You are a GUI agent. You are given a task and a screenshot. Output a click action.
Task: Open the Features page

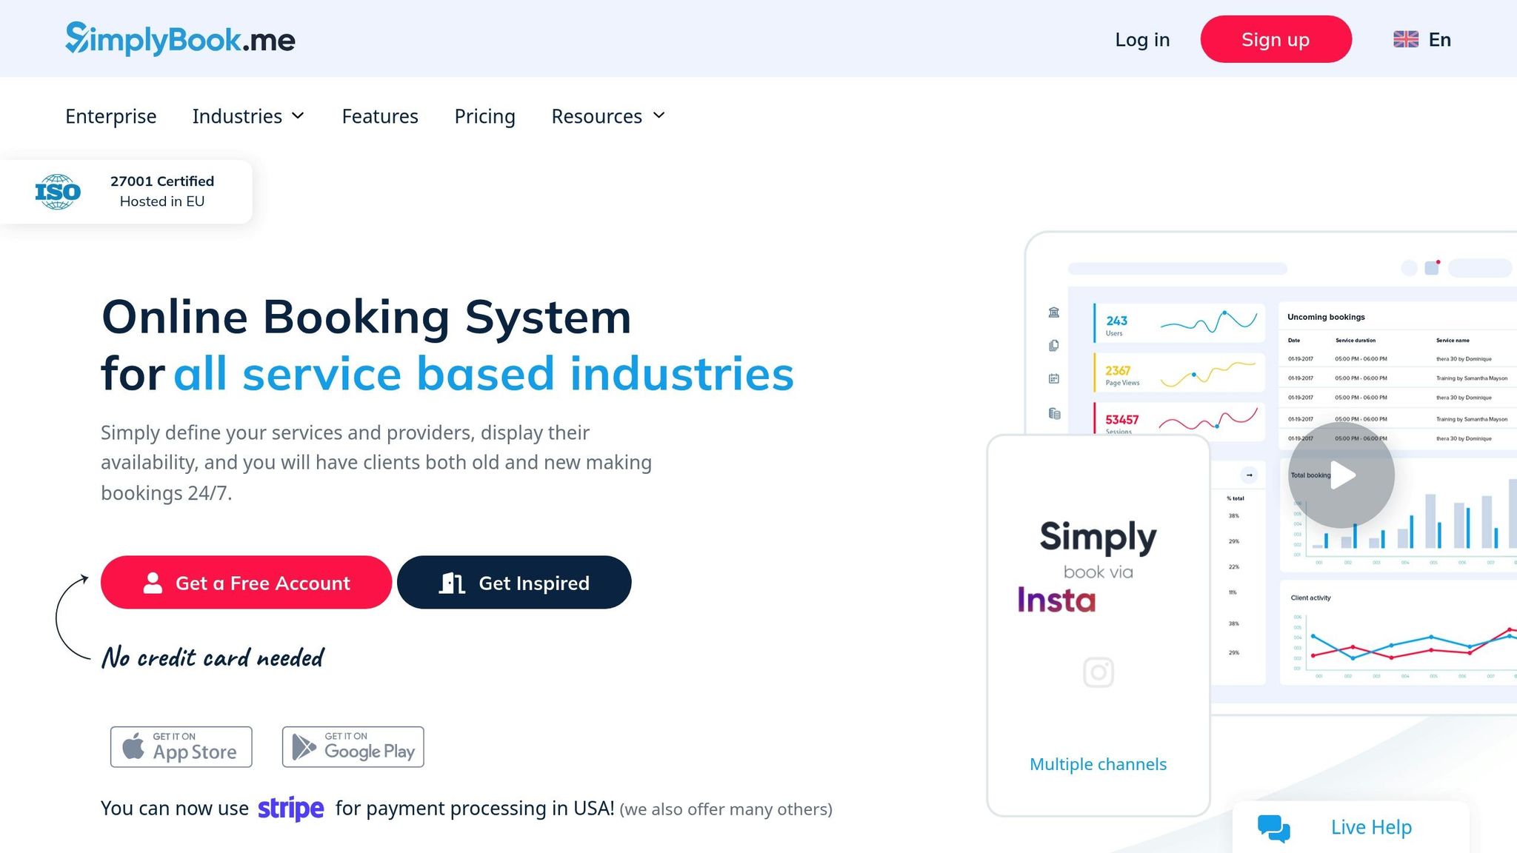[x=380, y=116]
